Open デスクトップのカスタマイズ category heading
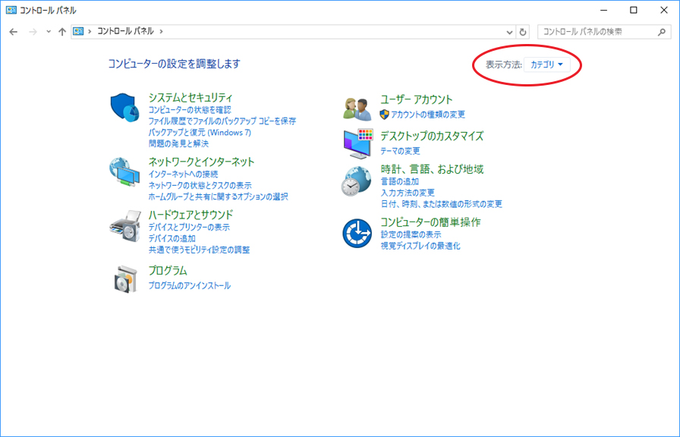Image resolution: width=680 pixels, height=437 pixels. pyautogui.click(x=432, y=136)
